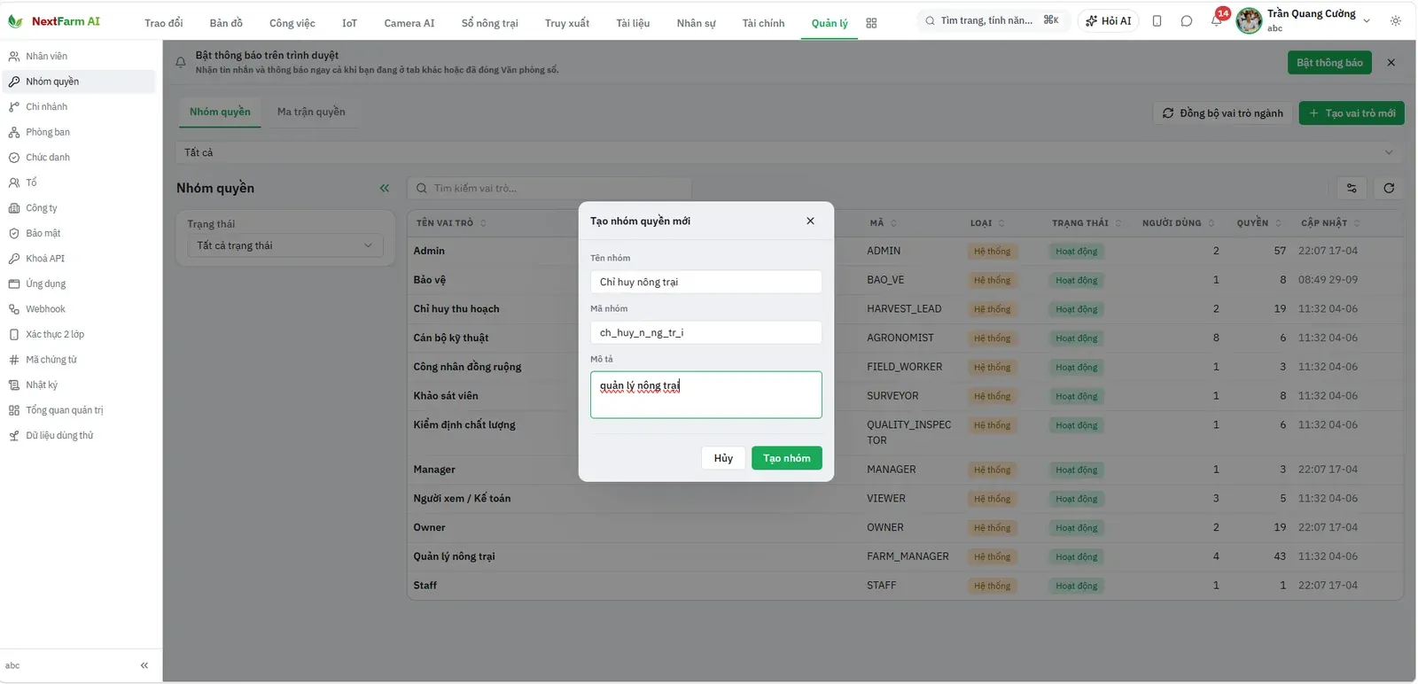Dismiss the browser notification banner
Image resolution: width=1418 pixels, height=684 pixels.
[x=1391, y=62]
